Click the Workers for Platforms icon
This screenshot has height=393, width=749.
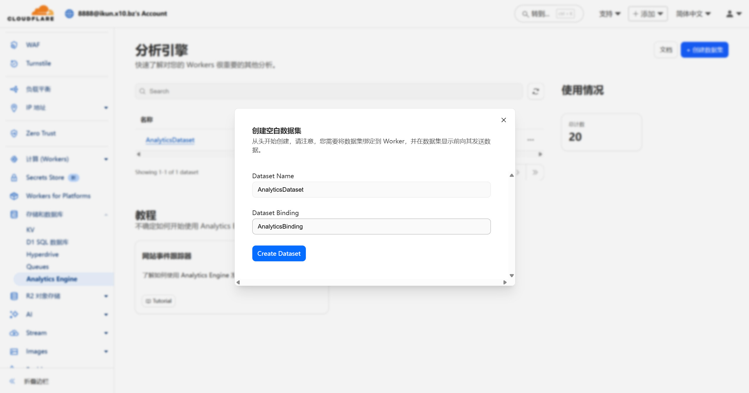pyautogui.click(x=14, y=196)
